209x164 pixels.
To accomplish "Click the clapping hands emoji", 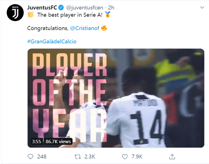I will (x=31, y=15).
